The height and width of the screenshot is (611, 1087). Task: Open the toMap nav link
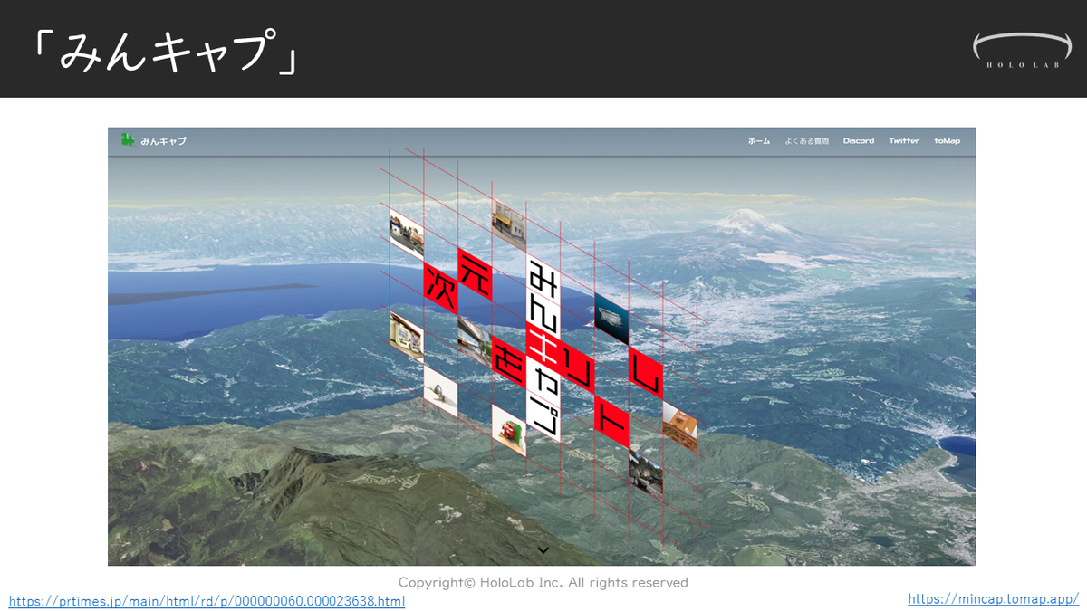[x=948, y=141]
